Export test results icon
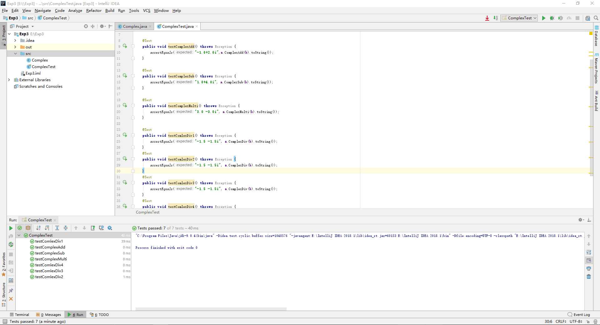The width and height of the screenshot is (600, 325). pyautogui.click(x=93, y=228)
